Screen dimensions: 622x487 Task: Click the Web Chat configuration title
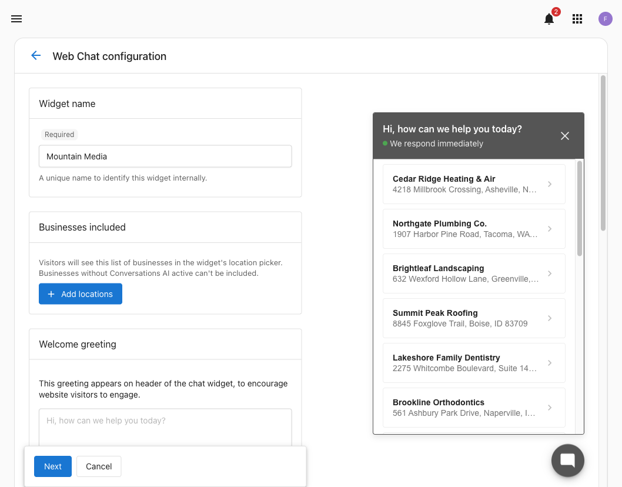pyautogui.click(x=109, y=56)
